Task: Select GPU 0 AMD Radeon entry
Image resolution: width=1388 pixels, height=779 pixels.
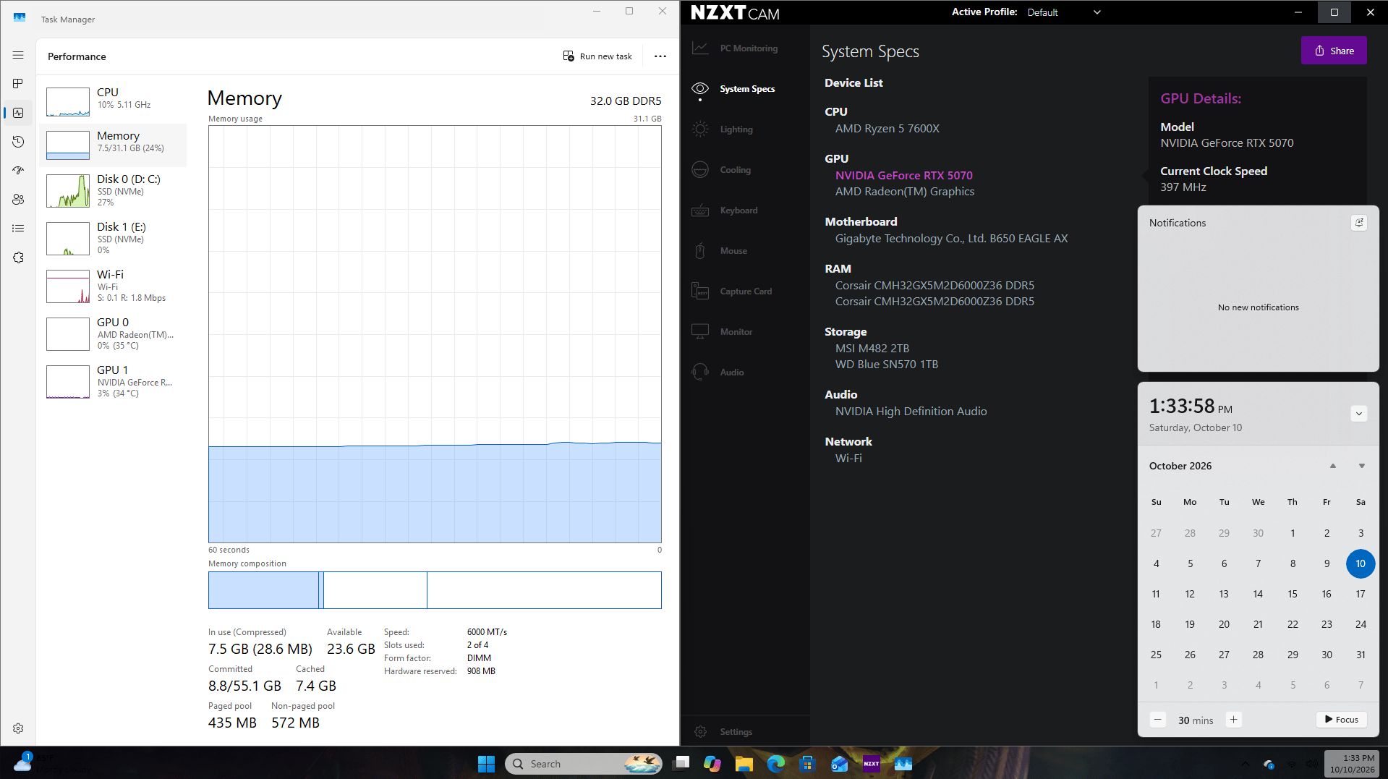Action: point(113,334)
